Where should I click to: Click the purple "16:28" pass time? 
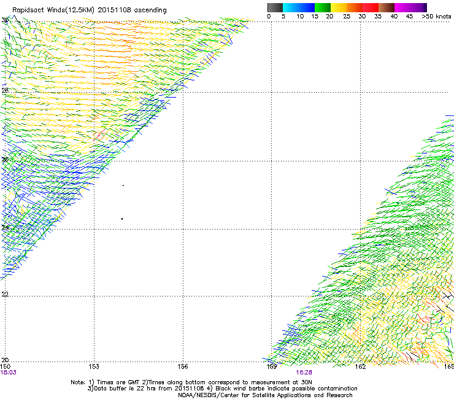pyautogui.click(x=304, y=373)
